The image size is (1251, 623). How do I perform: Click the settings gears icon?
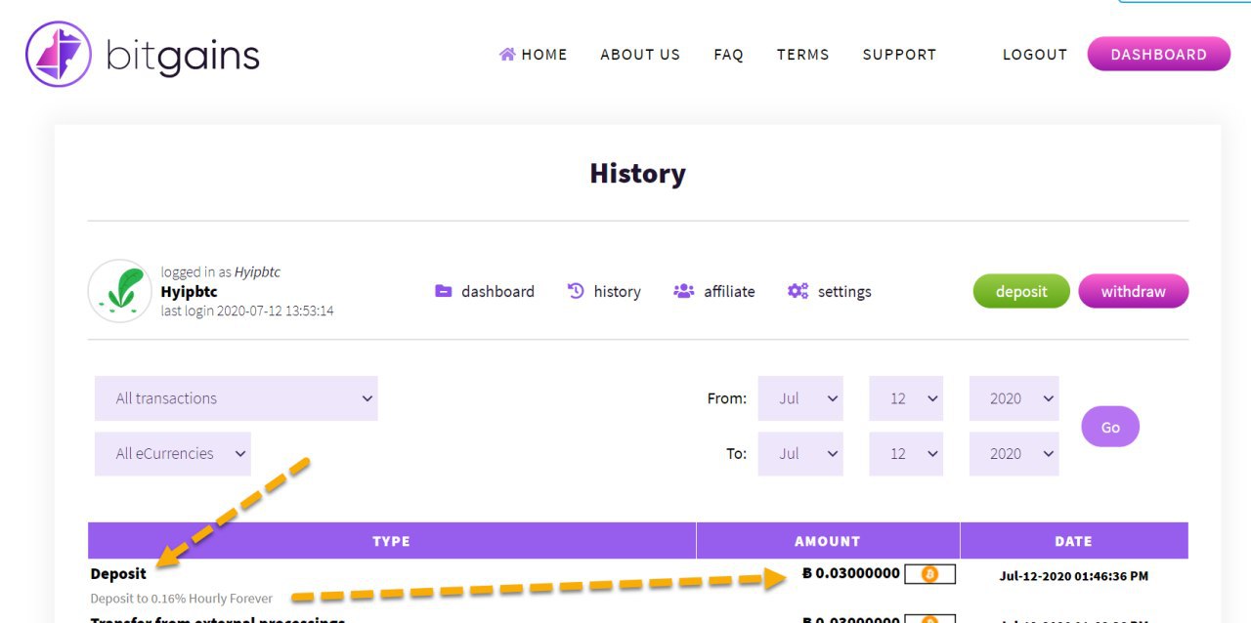click(x=798, y=291)
